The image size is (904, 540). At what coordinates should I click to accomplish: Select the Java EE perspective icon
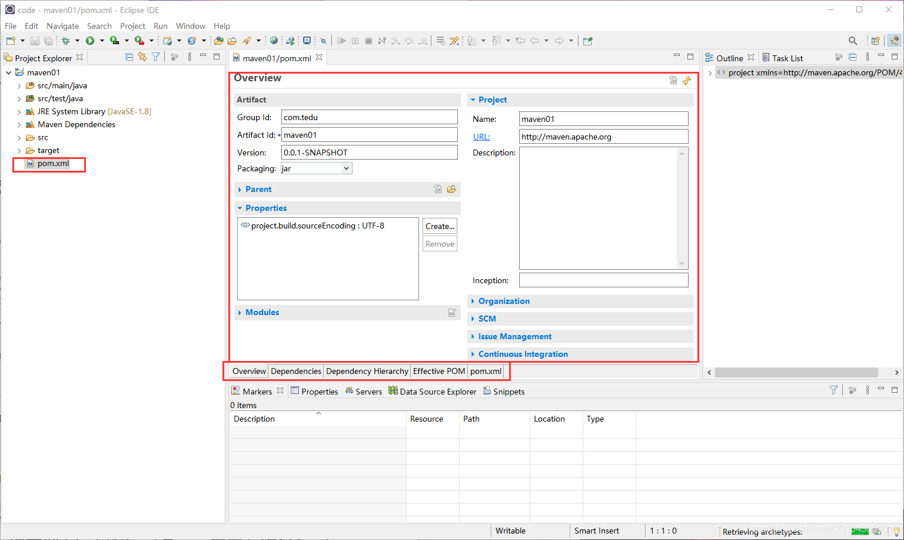point(894,41)
